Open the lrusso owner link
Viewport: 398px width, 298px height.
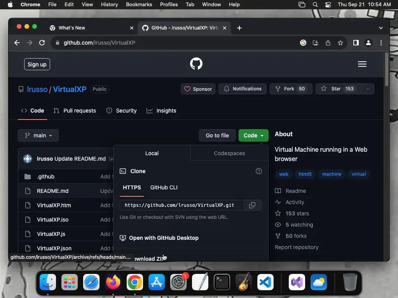pyautogui.click(x=37, y=89)
